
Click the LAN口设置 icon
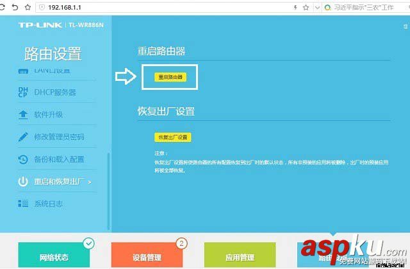(x=23, y=71)
